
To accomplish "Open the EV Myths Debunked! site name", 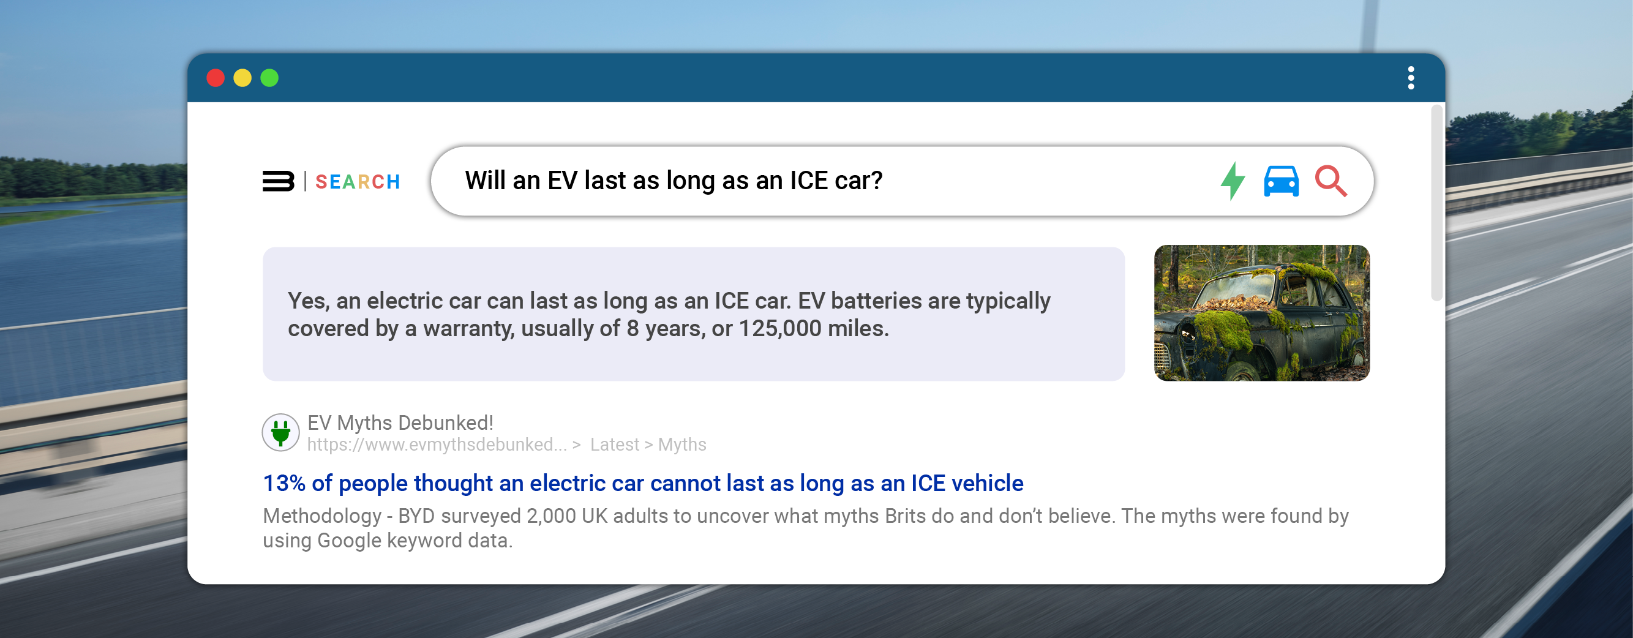I will pos(400,422).
